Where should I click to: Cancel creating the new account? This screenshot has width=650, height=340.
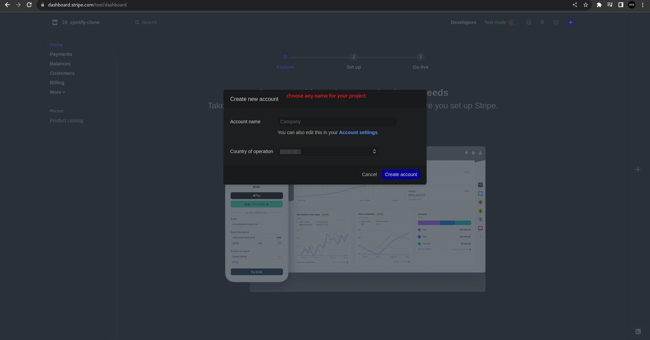(x=369, y=174)
